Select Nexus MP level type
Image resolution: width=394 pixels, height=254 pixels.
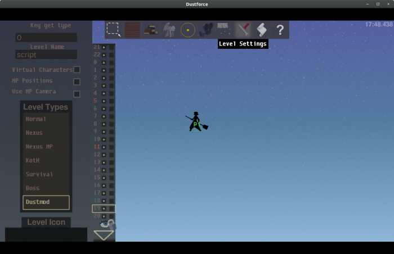pos(46,147)
